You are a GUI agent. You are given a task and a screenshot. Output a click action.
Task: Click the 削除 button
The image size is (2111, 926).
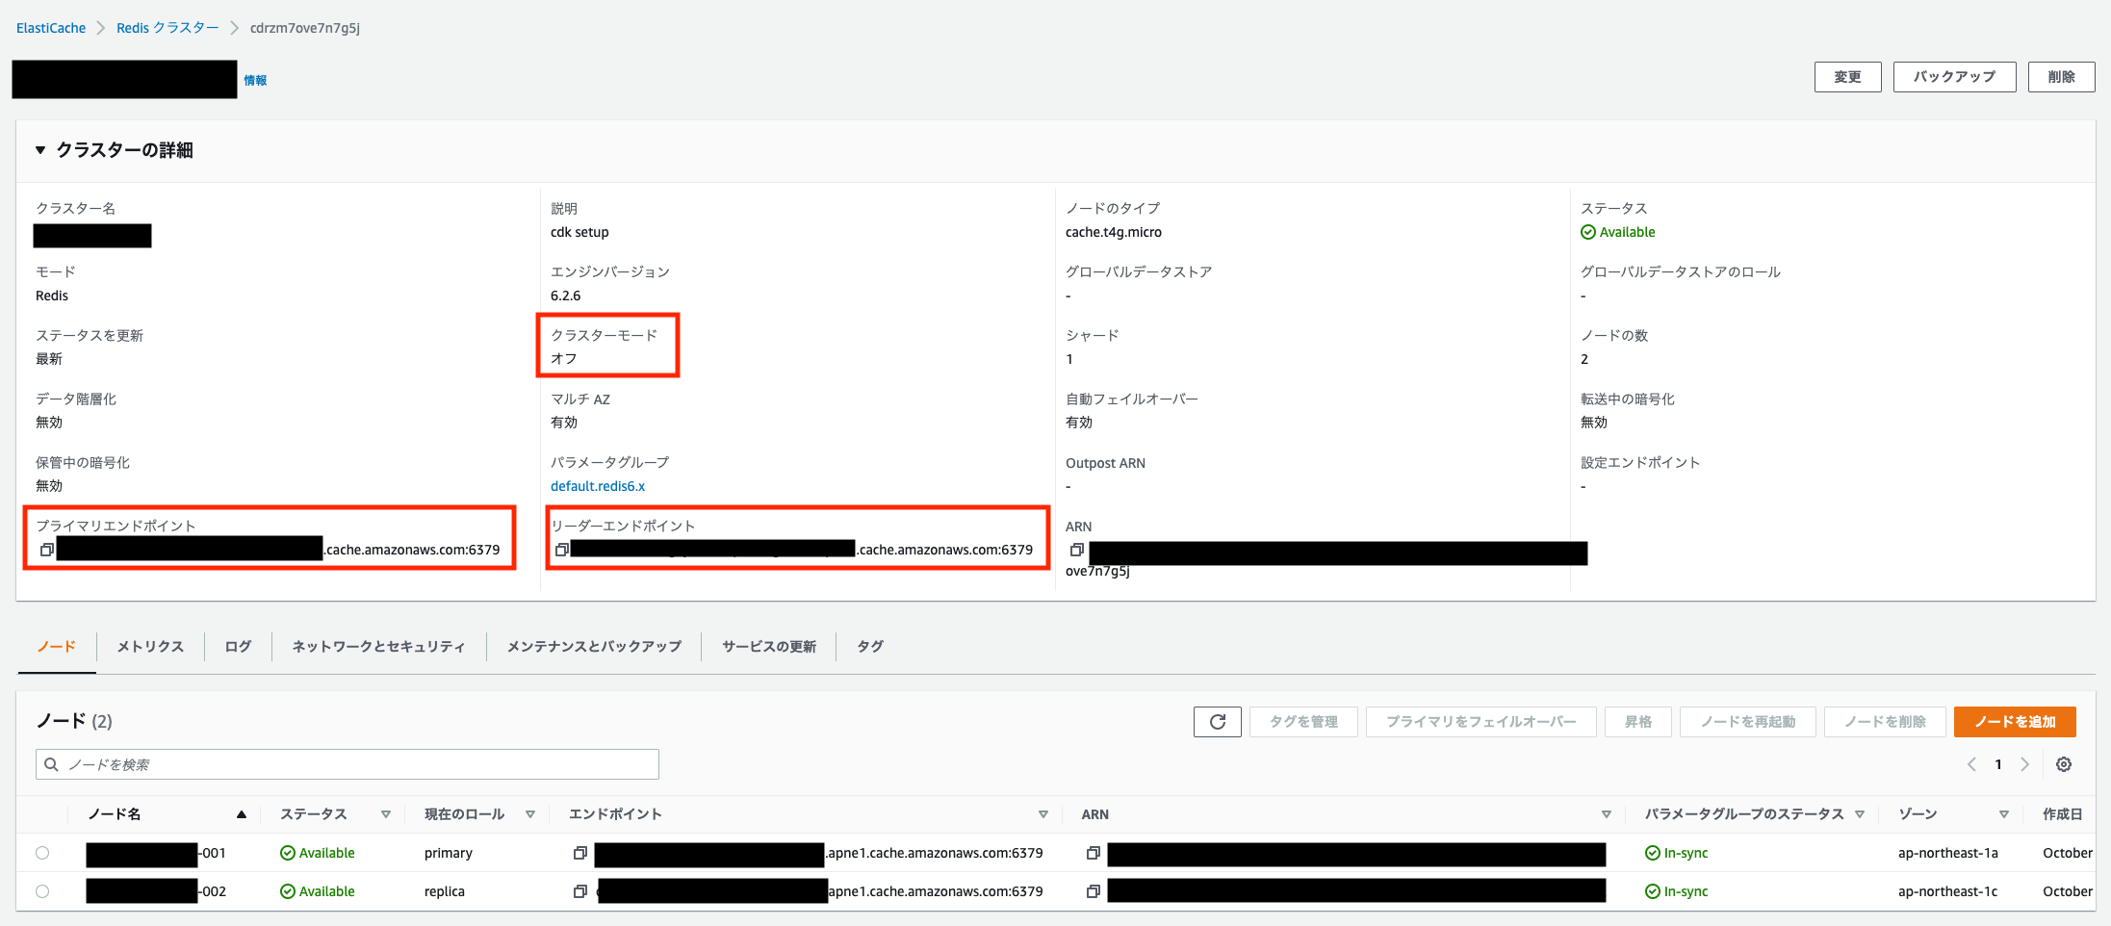[2061, 77]
